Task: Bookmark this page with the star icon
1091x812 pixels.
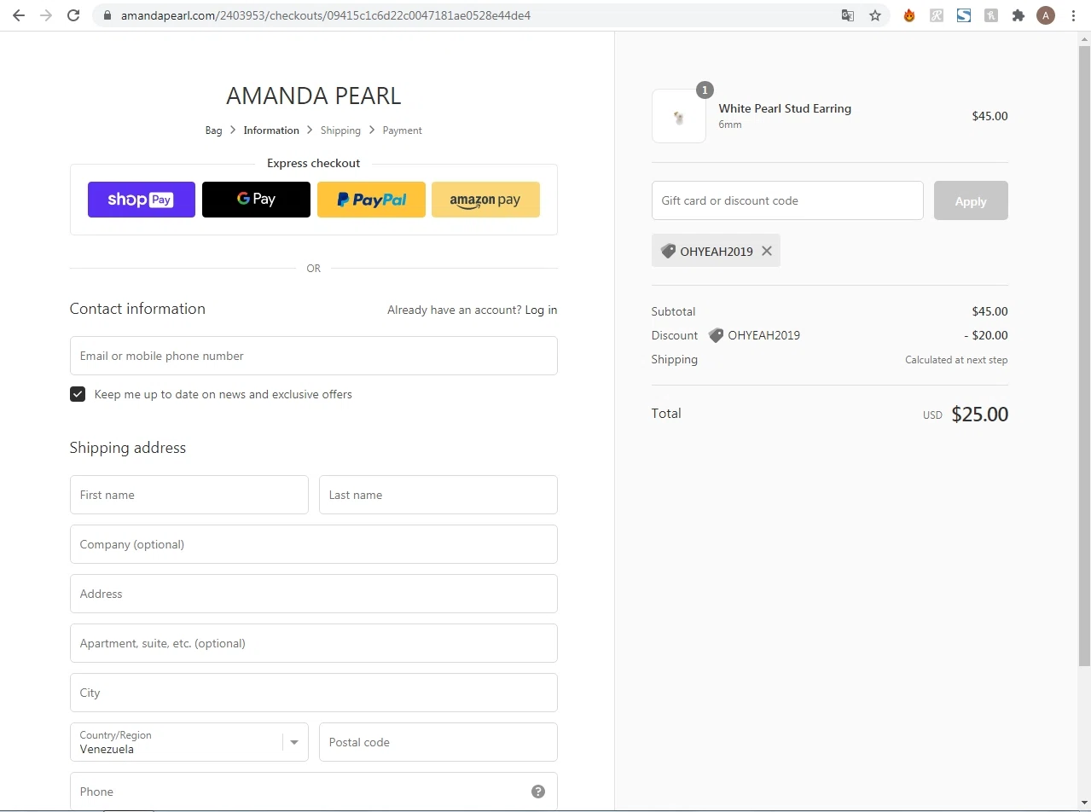Action: [875, 15]
